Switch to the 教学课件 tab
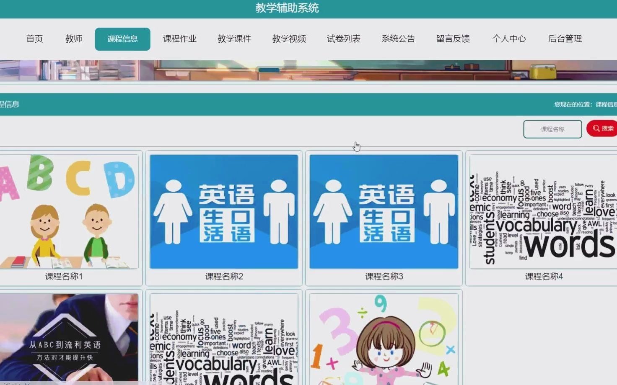Image resolution: width=617 pixels, height=385 pixels. tap(234, 38)
